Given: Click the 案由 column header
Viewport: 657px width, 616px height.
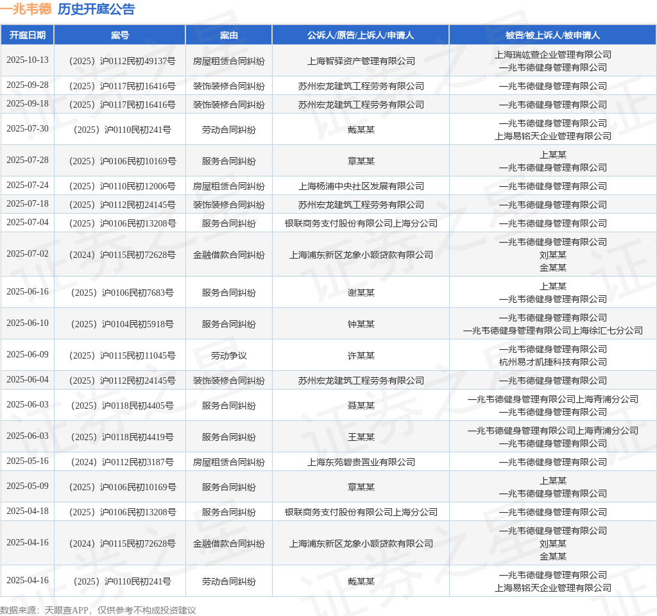Looking at the screenshot, I should [x=229, y=35].
